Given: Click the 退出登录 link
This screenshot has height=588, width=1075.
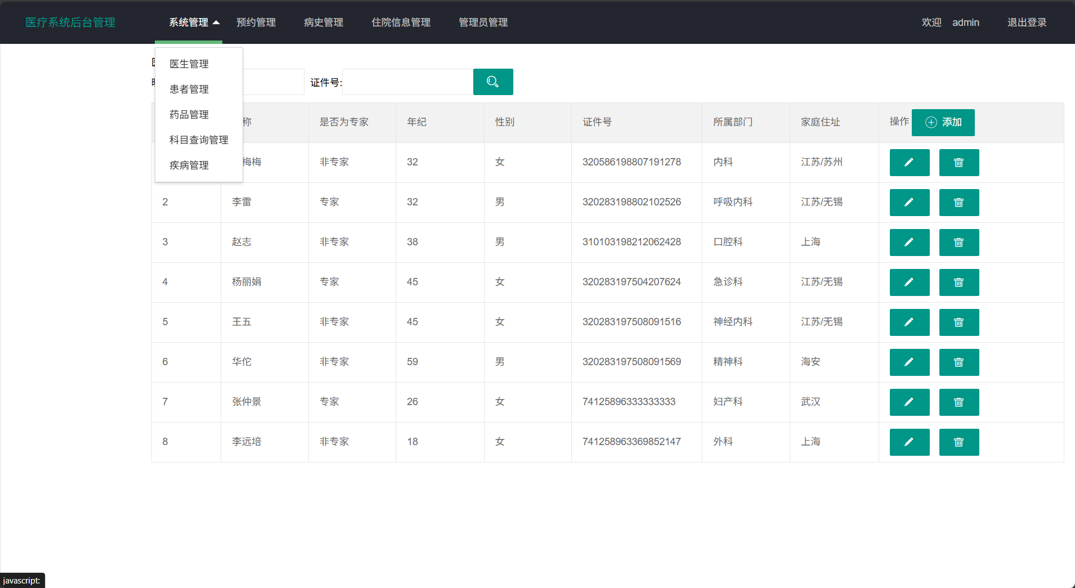Looking at the screenshot, I should (1027, 23).
